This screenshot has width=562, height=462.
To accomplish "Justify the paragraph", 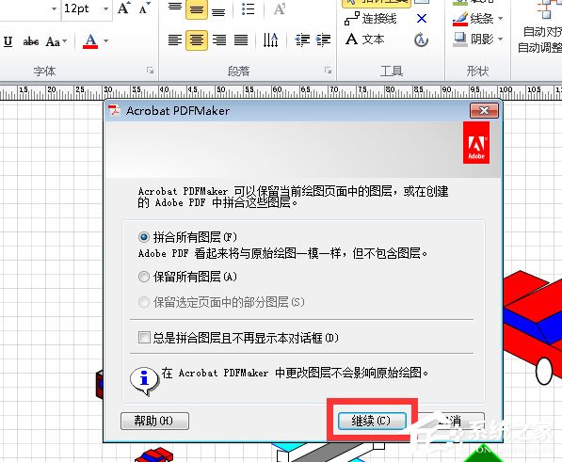I will click(241, 40).
